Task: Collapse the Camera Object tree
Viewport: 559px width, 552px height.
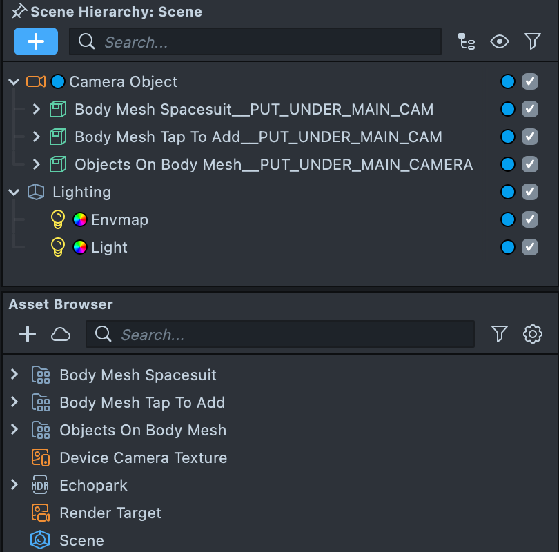Action: (14, 81)
